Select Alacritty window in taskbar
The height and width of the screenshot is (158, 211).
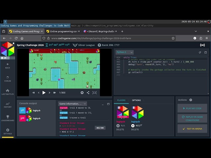[147, 26]
